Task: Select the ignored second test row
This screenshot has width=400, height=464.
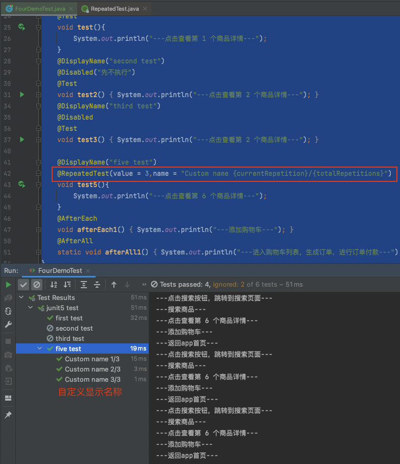Action: (82, 328)
